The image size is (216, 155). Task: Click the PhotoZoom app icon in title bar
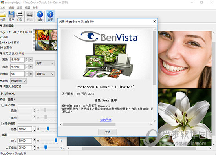[2, 2]
